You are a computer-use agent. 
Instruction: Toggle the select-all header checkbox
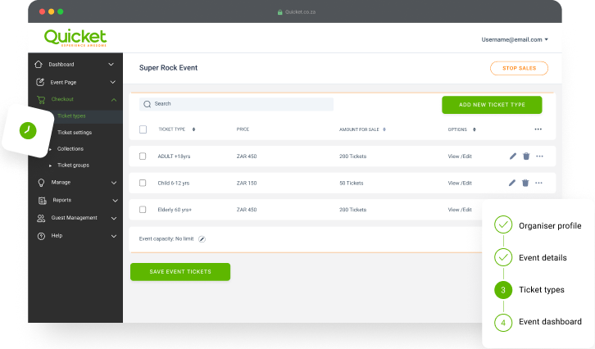[x=143, y=129]
